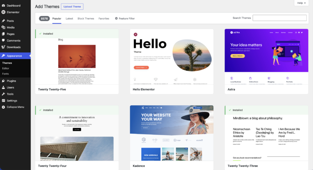Click the Collapse Menu arrow icon
Image resolution: width=313 pixels, height=170 pixels.
4,107
